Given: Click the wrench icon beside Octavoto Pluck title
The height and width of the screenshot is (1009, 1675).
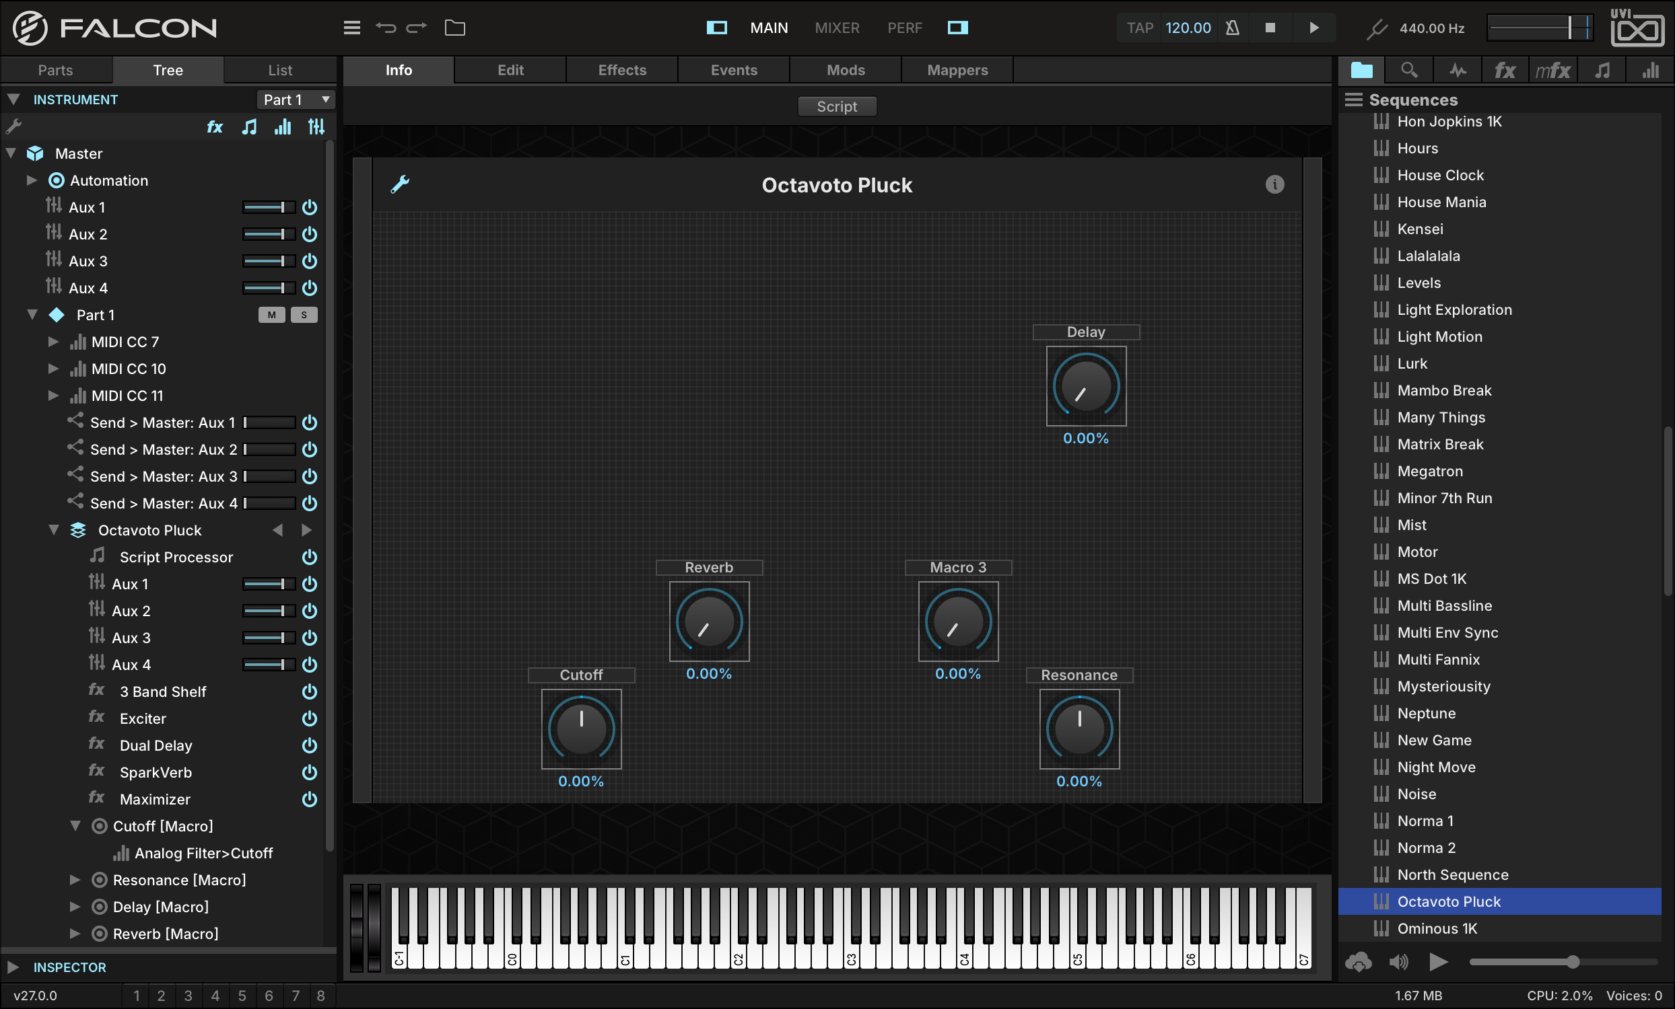Looking at the screenshot, I should tap(400, 184).
